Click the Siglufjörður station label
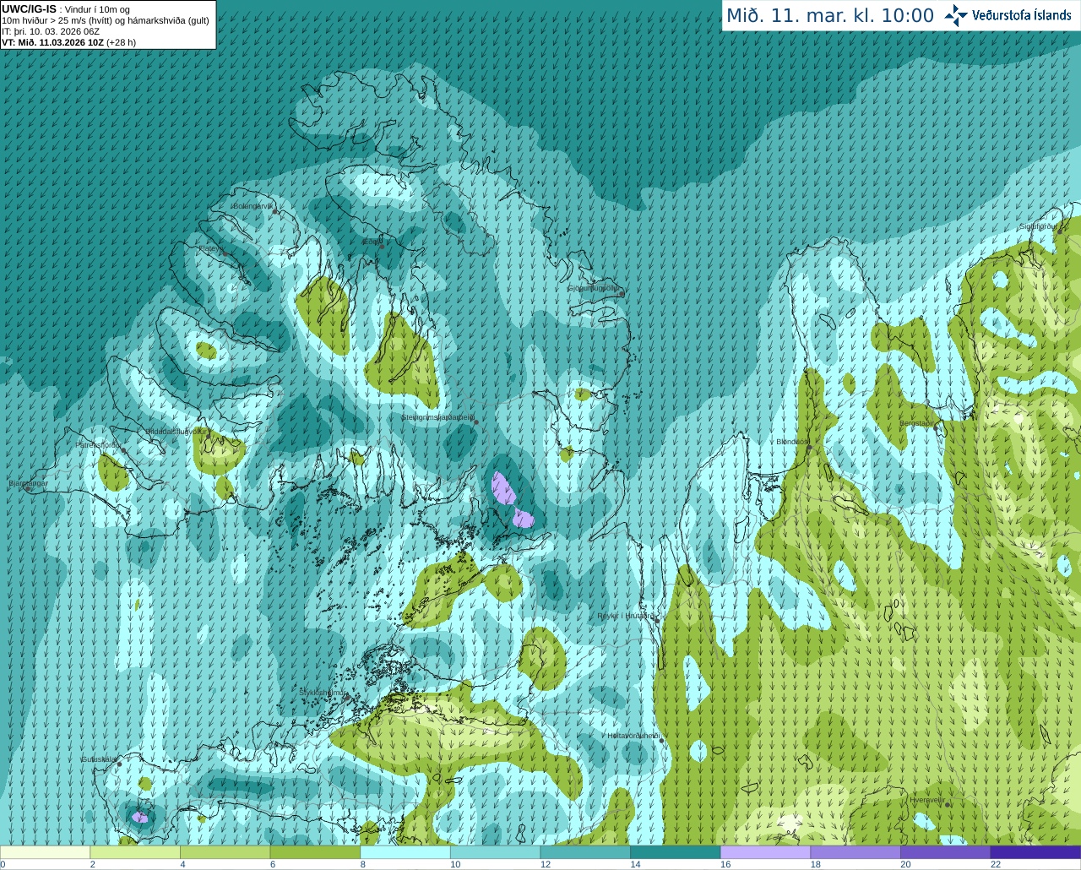The width and height of the screenshot is (1081, 870). click(x=1037, y=226)
